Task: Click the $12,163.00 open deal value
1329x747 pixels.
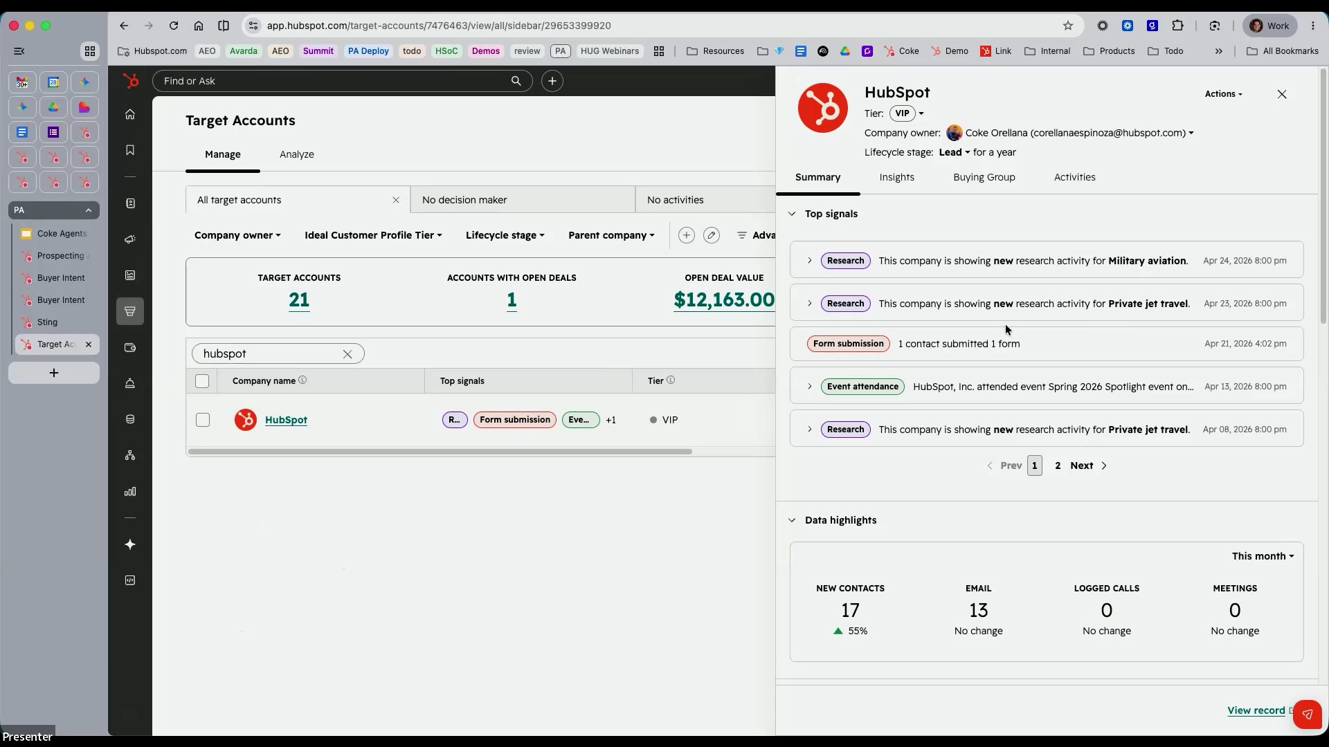Action: [x=724, y=300]
